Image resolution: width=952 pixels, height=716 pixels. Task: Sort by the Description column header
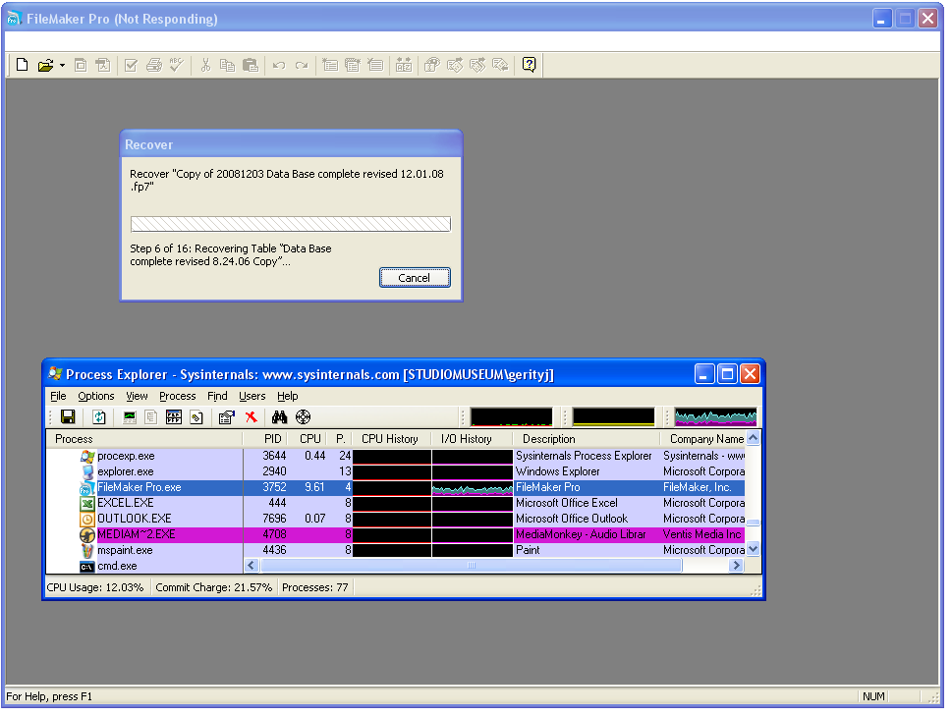coord(586,439)
